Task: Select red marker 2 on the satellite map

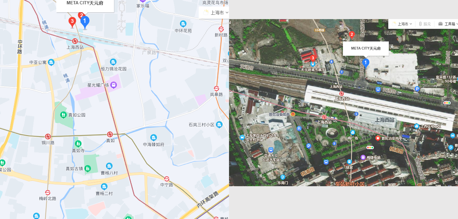Action: pyautogui.click(x=352, y=35)
